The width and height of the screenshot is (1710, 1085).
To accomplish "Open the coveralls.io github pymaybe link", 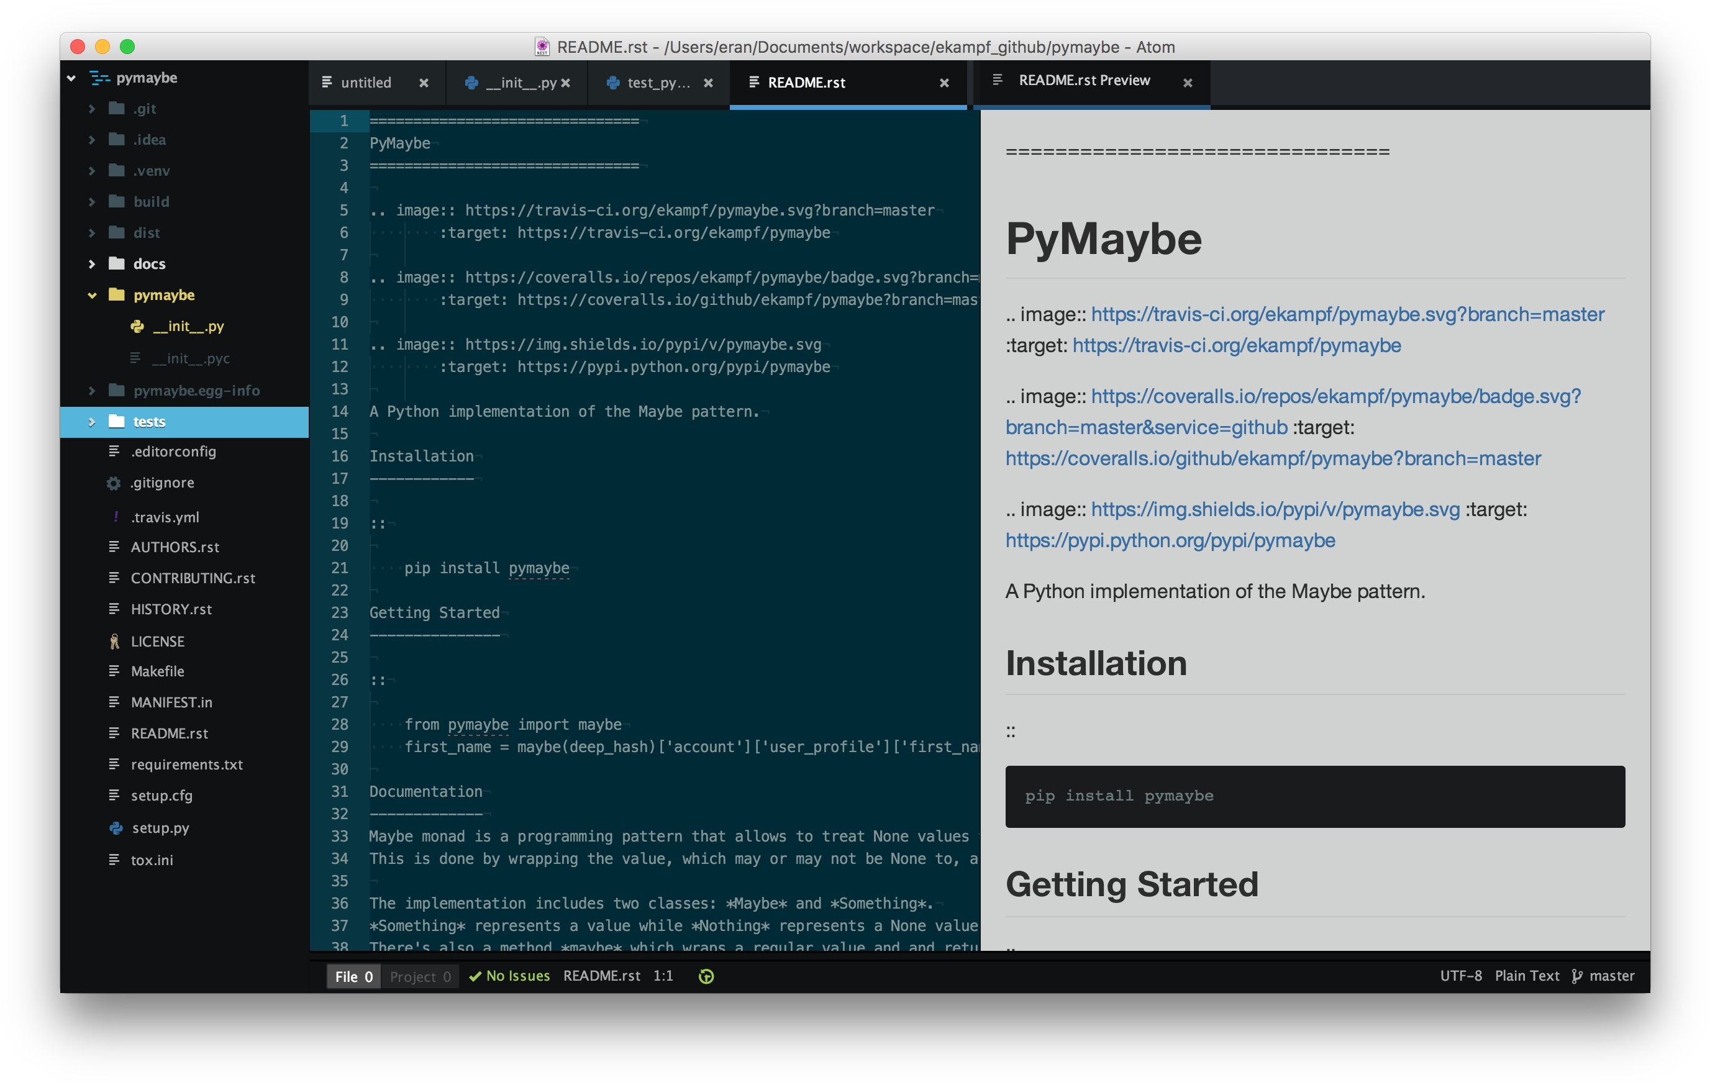I will coord(1273,459).
